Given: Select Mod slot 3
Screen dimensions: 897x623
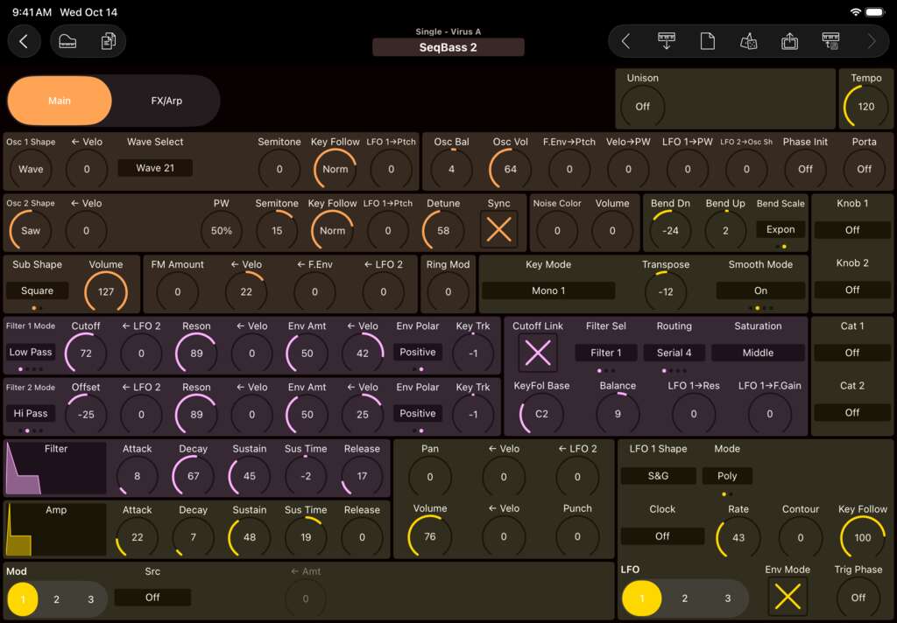Looking at the screenshot, I should pyautogui.click(x=90, y=599).
